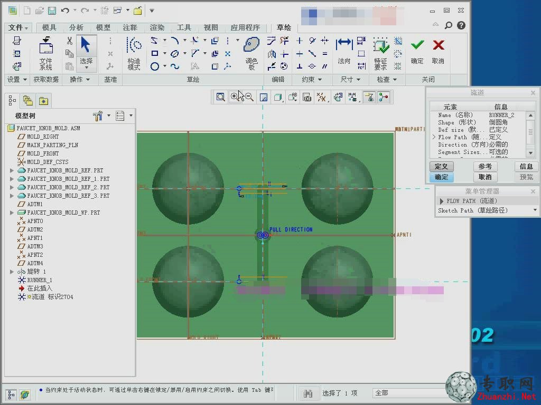Open the View Manager camera icon

[x=307, y=98]
